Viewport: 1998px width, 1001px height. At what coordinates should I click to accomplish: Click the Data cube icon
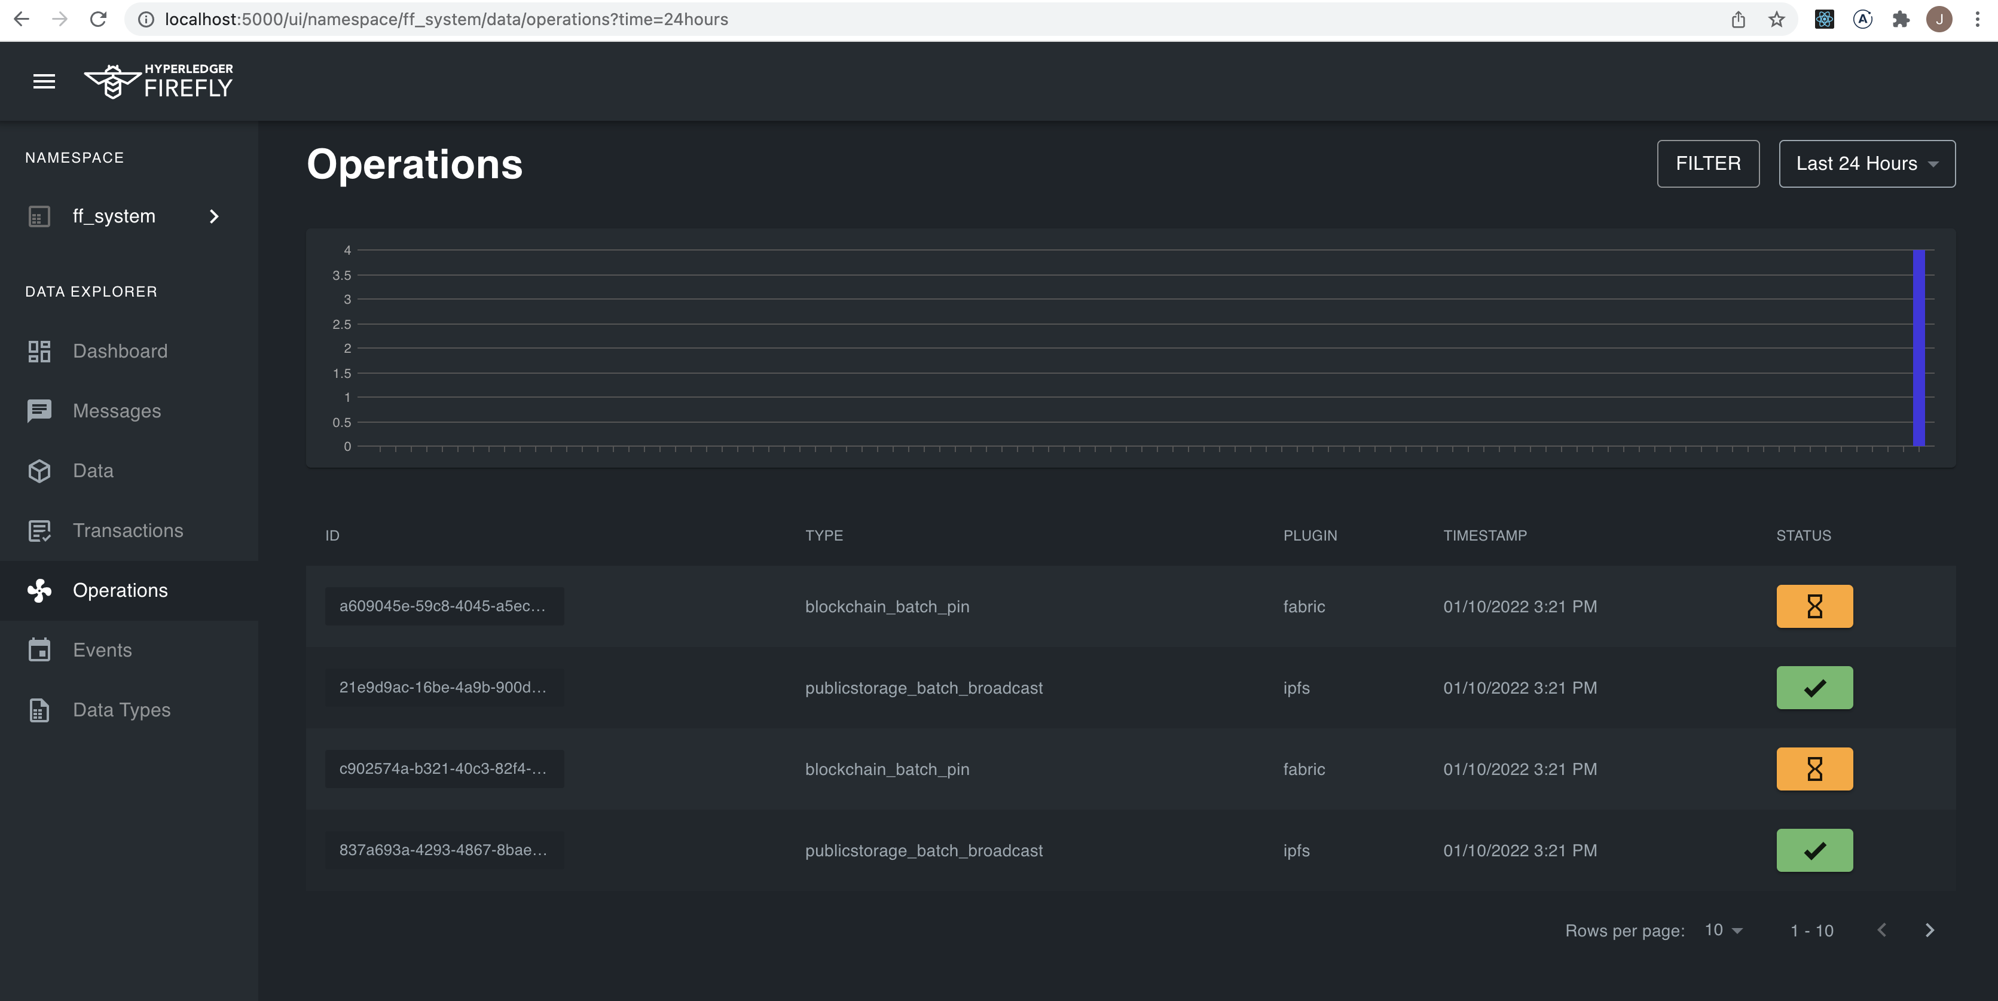click(x=39, y=471)
